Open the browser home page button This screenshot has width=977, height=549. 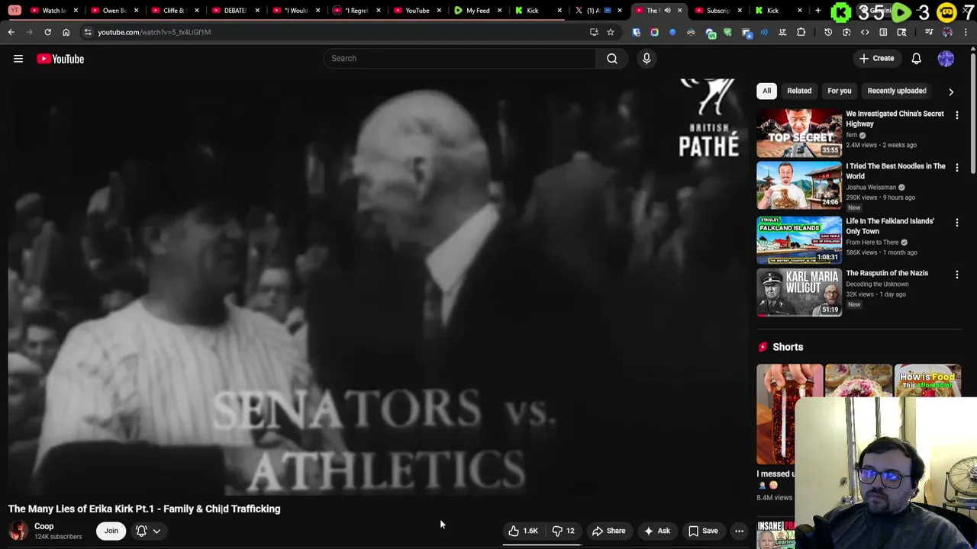(x=66, y=32)
